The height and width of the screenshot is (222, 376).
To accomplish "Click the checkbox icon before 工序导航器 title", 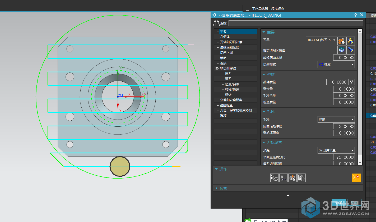I will (x=248, y=9).
